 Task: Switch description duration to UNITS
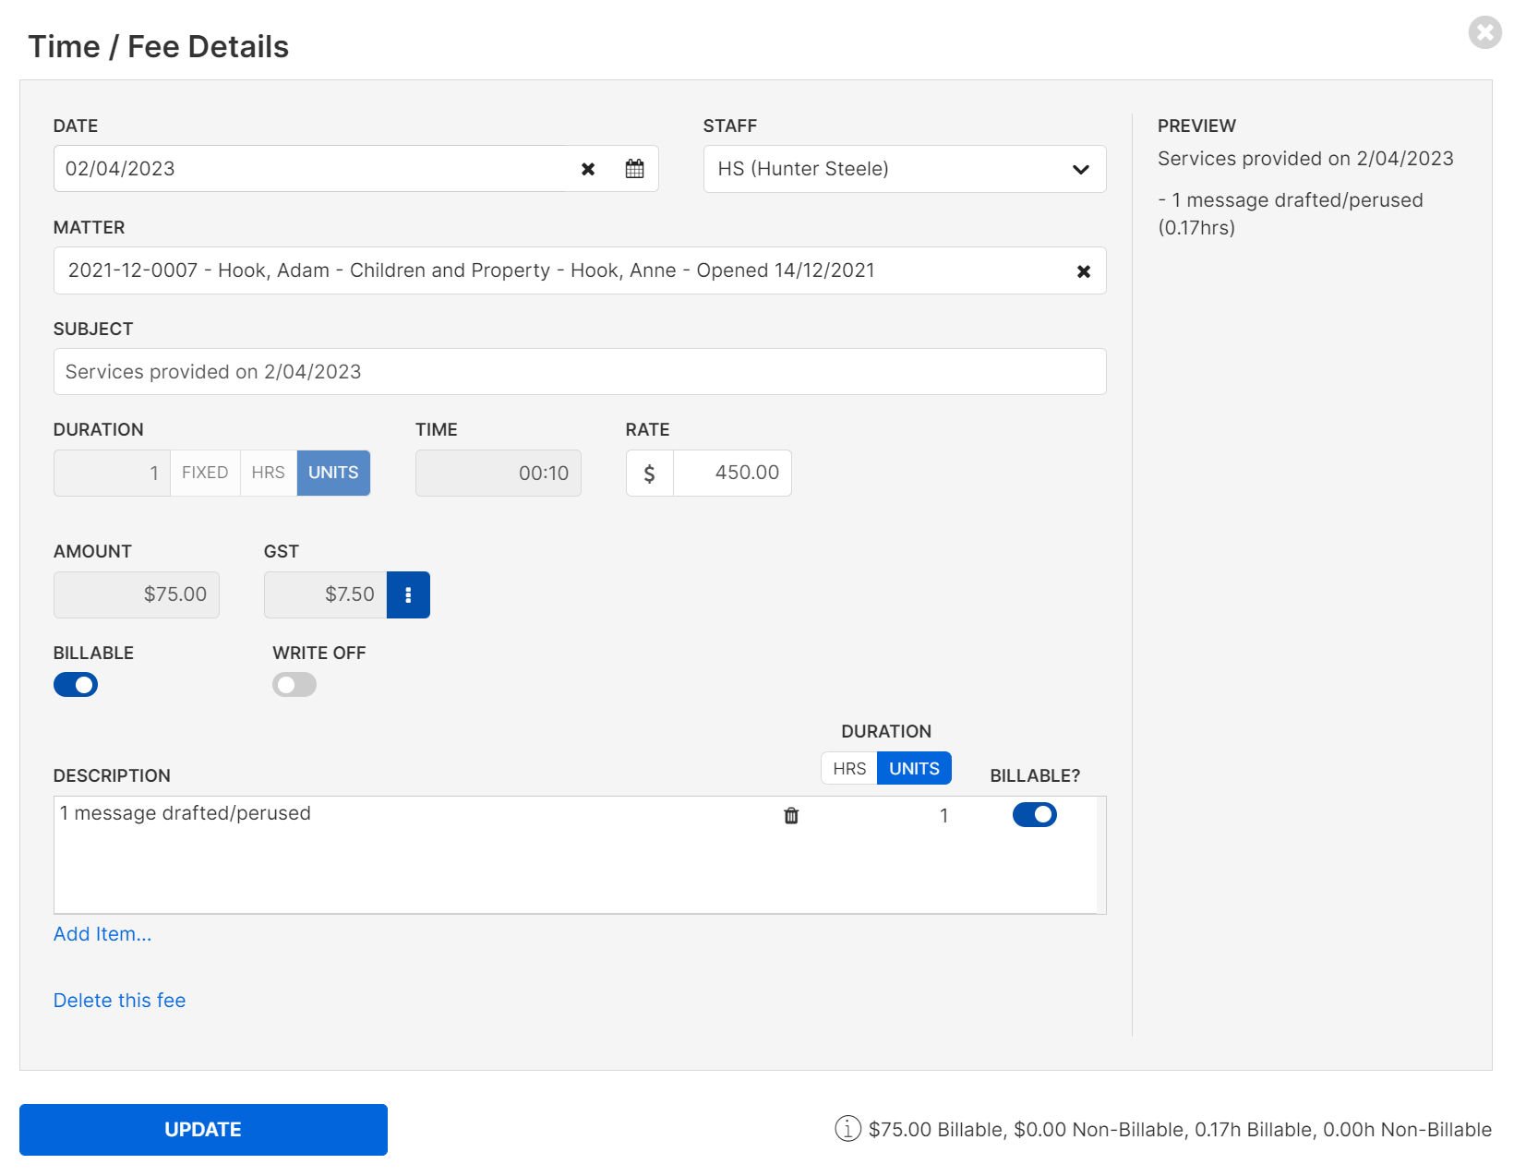[914, 769]
